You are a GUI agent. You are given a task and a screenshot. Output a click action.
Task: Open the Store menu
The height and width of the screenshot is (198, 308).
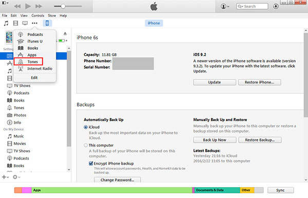coord(52,15)
